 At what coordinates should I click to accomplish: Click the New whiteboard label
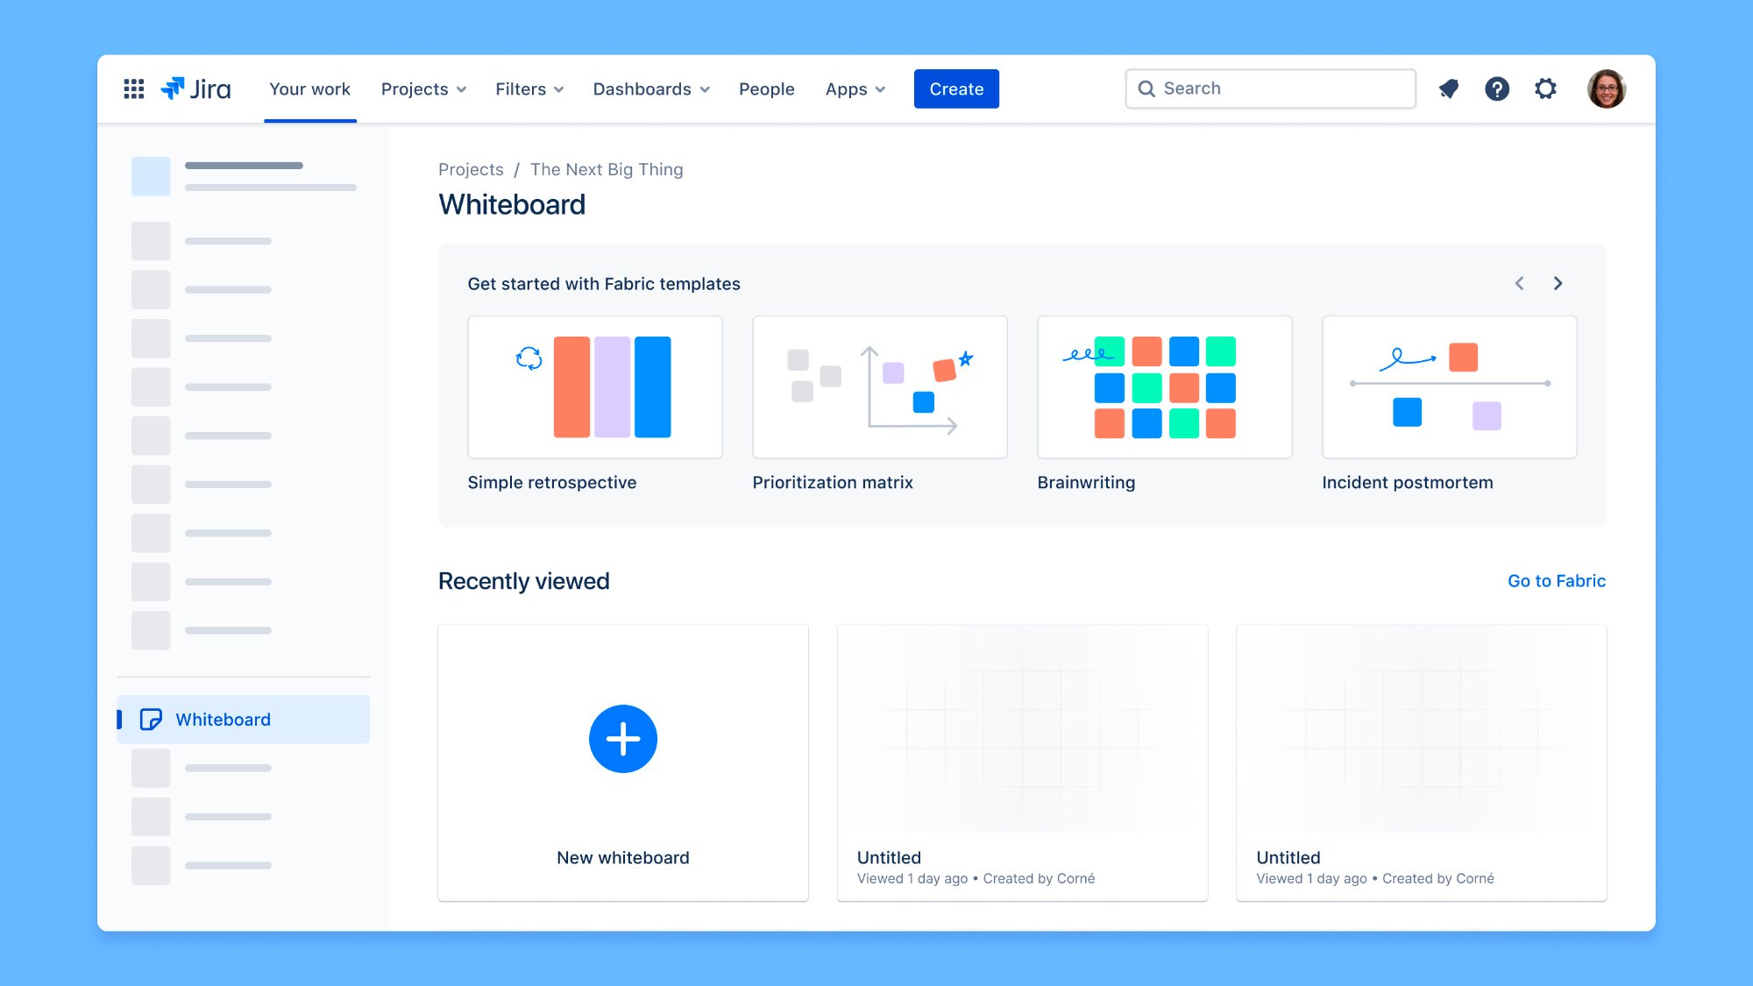pyautogui.click(x=623, y=858)
